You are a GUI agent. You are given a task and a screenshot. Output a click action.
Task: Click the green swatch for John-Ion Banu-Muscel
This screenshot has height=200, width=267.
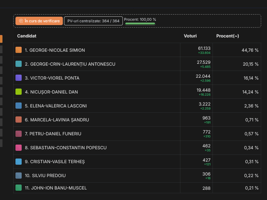[x=19, y=188]
